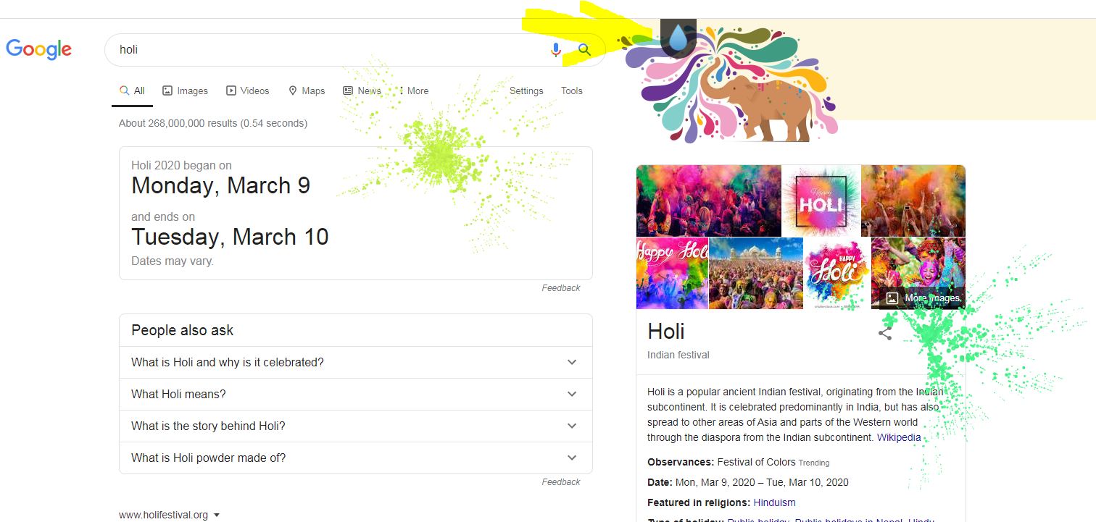Screen dimensions: 1096x522
Task: Click Feedback below the Holi dates card
Action: tap(561, 288)
